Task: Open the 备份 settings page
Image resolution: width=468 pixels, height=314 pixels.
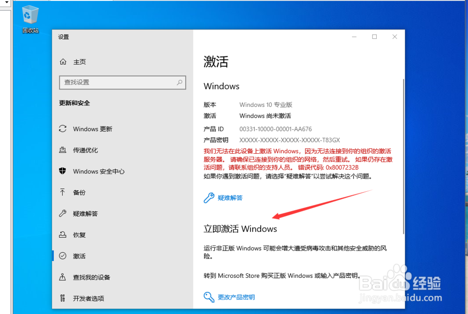Action: tap(79, 193)
